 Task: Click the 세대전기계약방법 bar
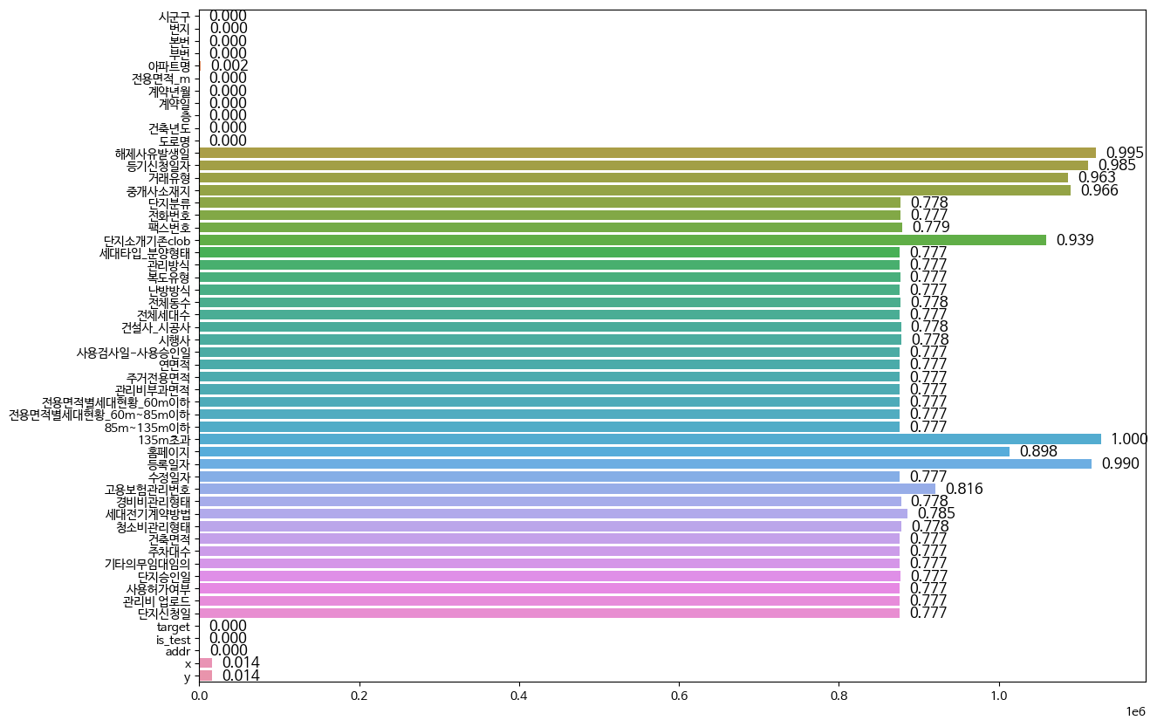click(553, 514)
